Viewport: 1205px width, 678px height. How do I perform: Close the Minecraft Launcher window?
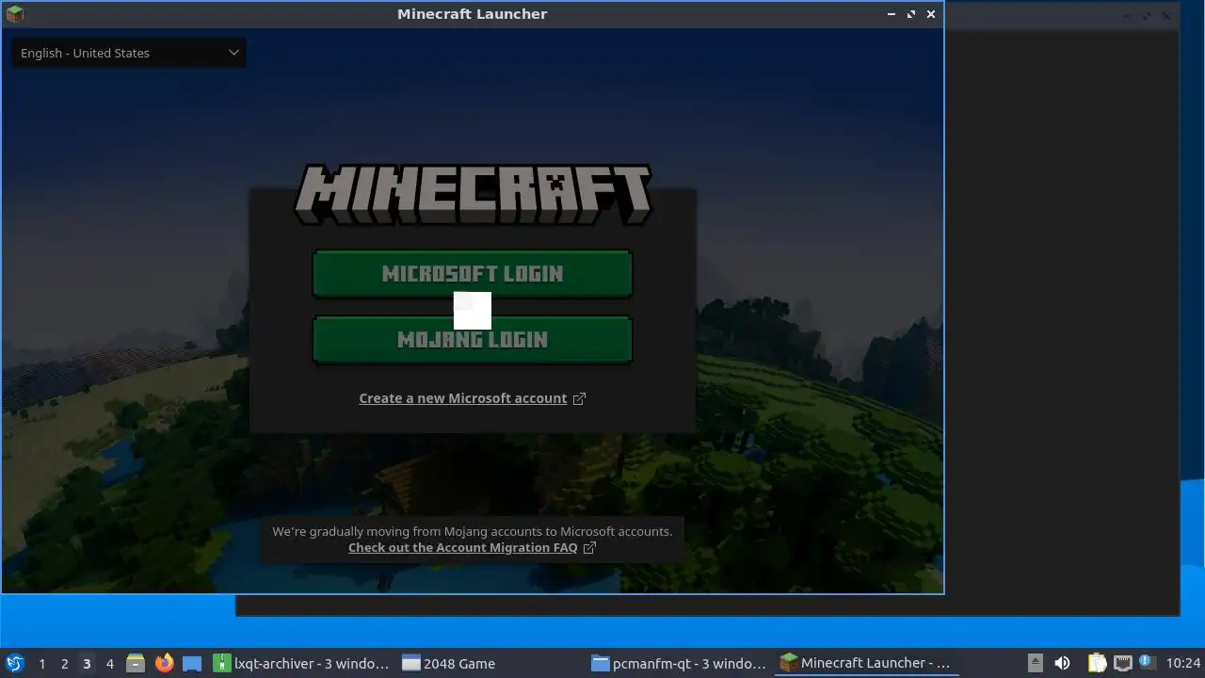(930, 14)
